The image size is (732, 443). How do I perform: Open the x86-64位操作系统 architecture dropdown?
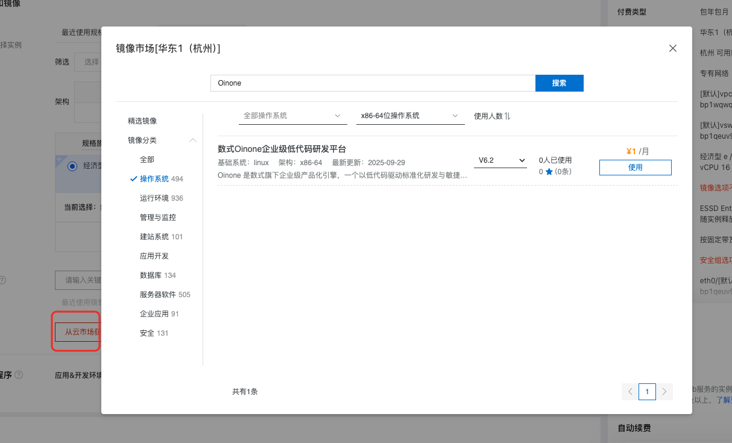click(410, 116)
